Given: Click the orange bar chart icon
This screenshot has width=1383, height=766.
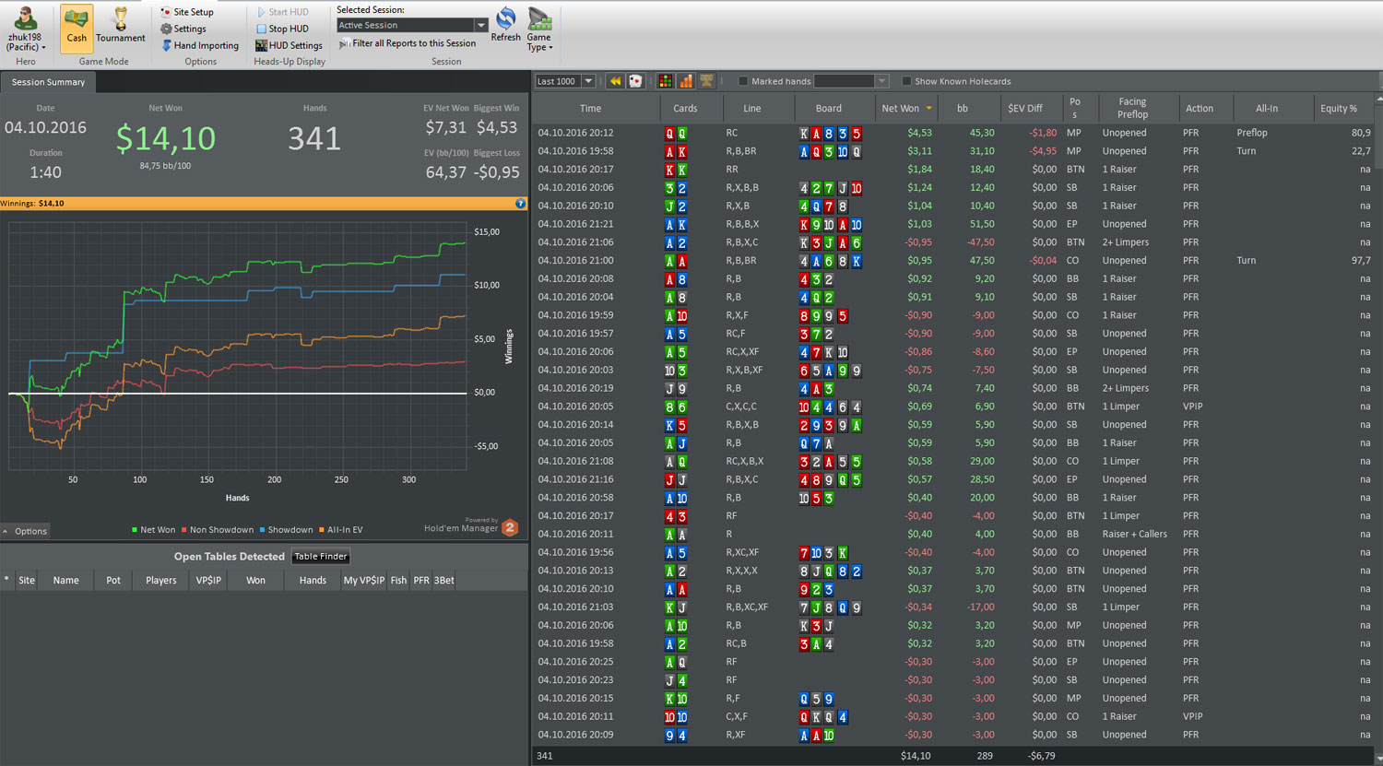Looking at the screenshot, I should (x=685, y=81).
